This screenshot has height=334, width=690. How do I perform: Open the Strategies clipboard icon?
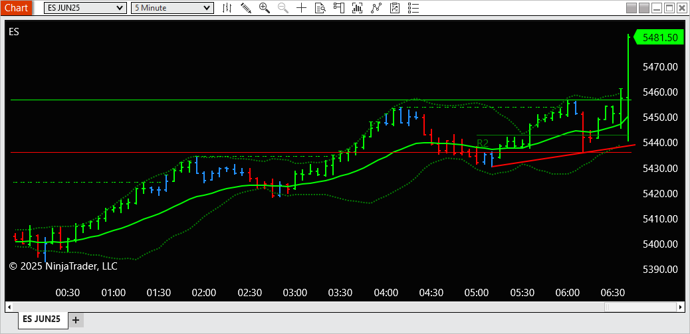click(x=395, y=8)
